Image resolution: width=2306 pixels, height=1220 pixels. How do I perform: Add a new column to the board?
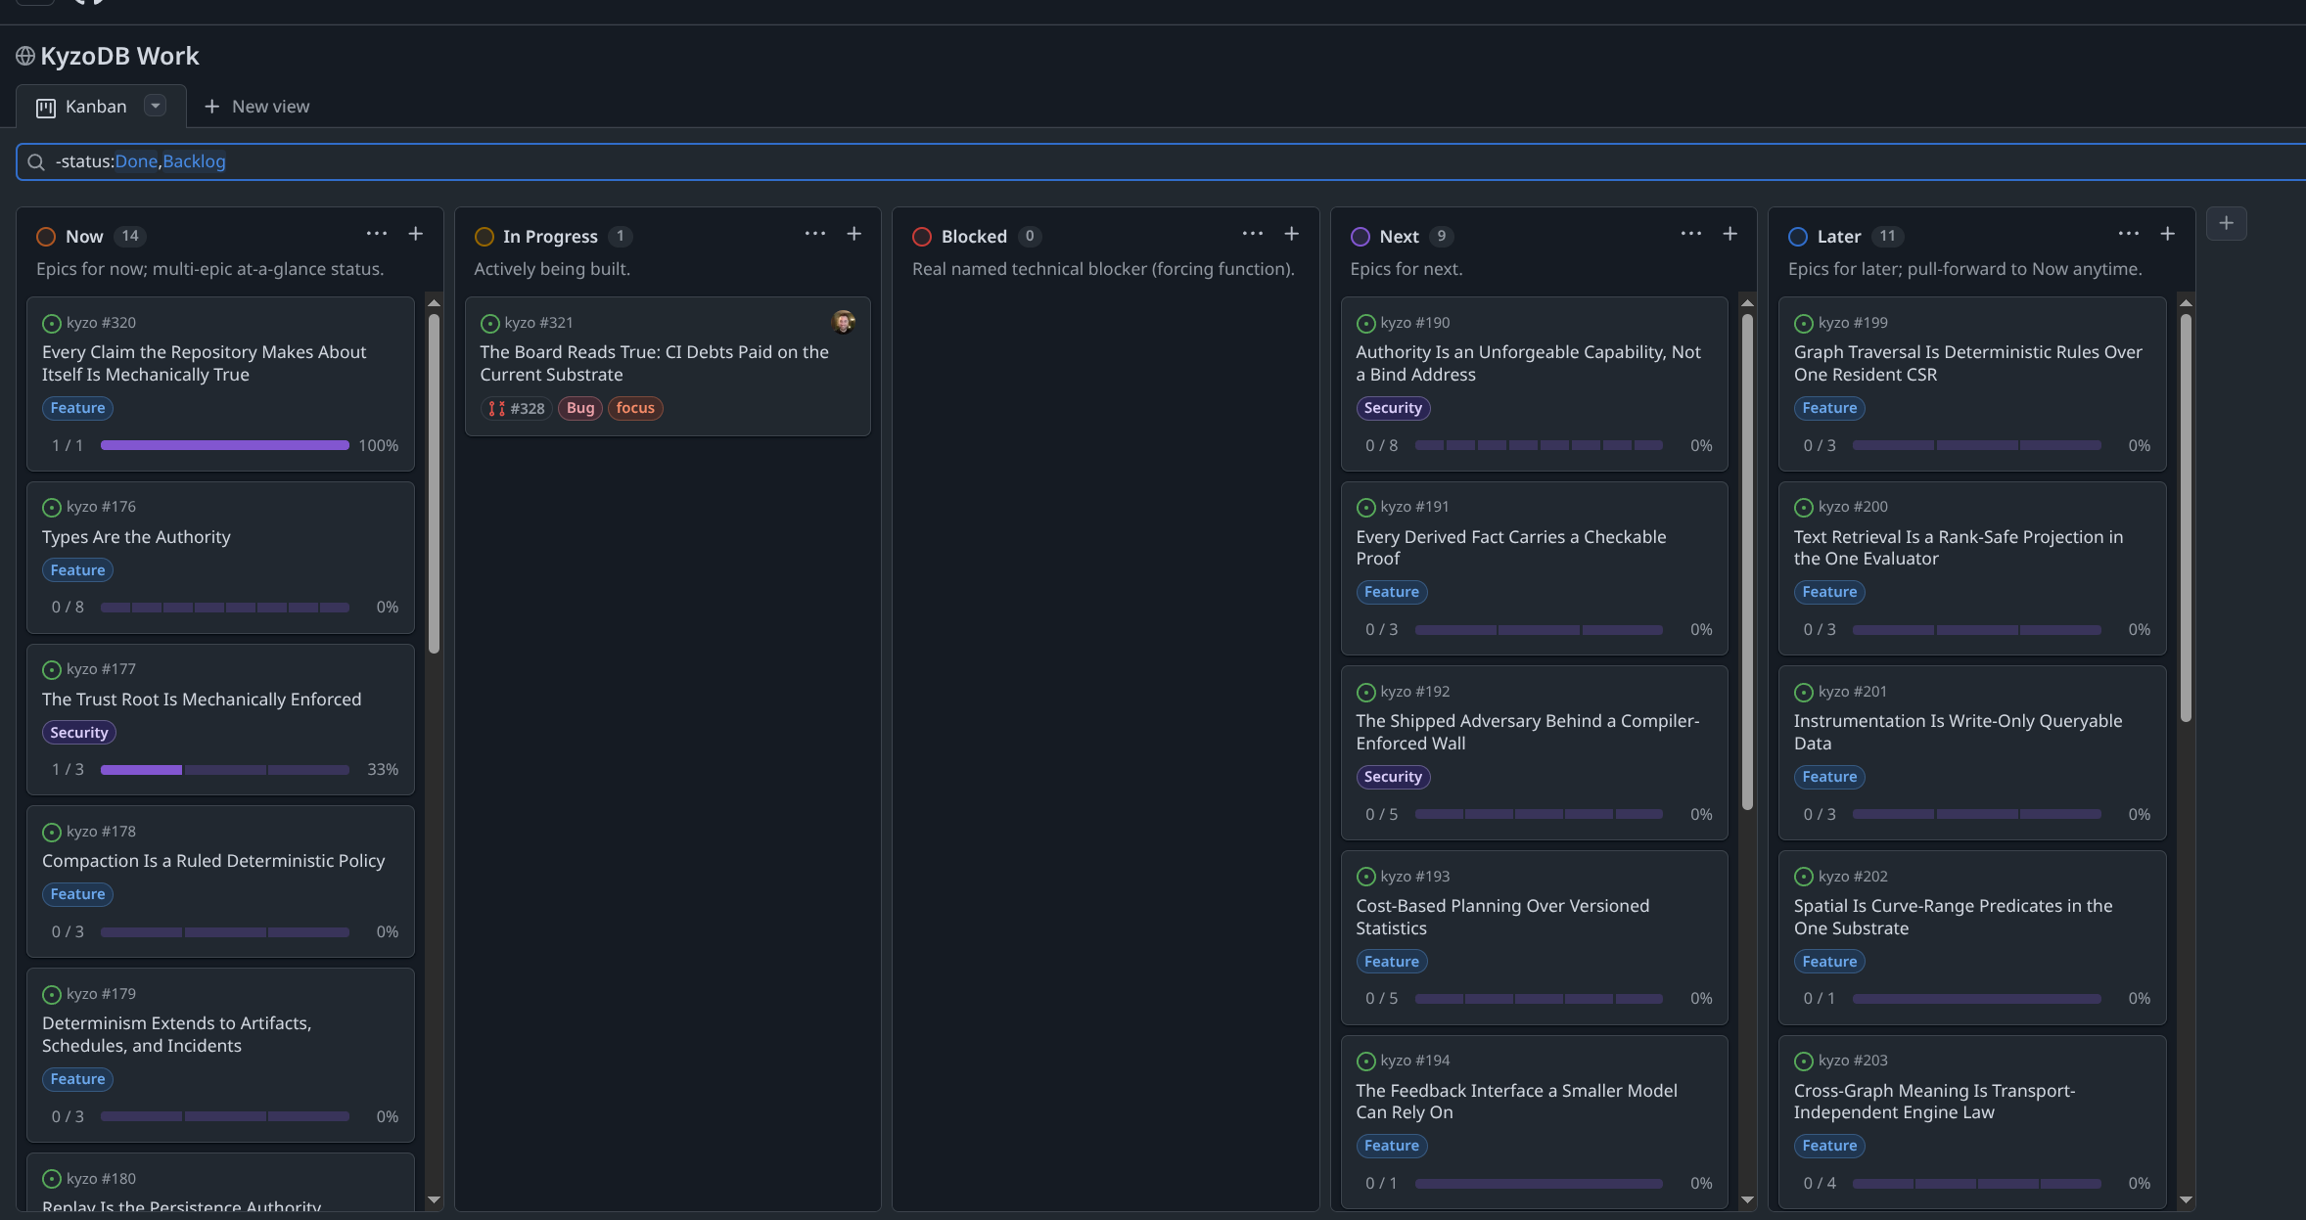[2227, 223]
